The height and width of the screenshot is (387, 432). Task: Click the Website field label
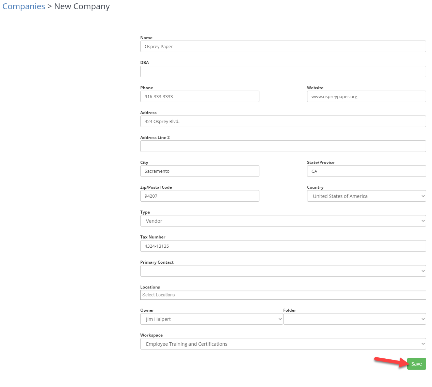click(315, 88)
